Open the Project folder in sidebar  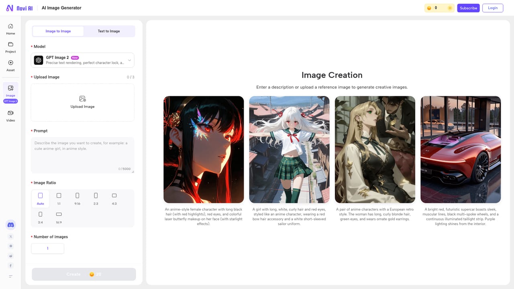point(10,47)
